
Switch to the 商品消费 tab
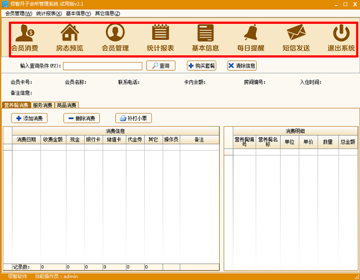[67, 105]
